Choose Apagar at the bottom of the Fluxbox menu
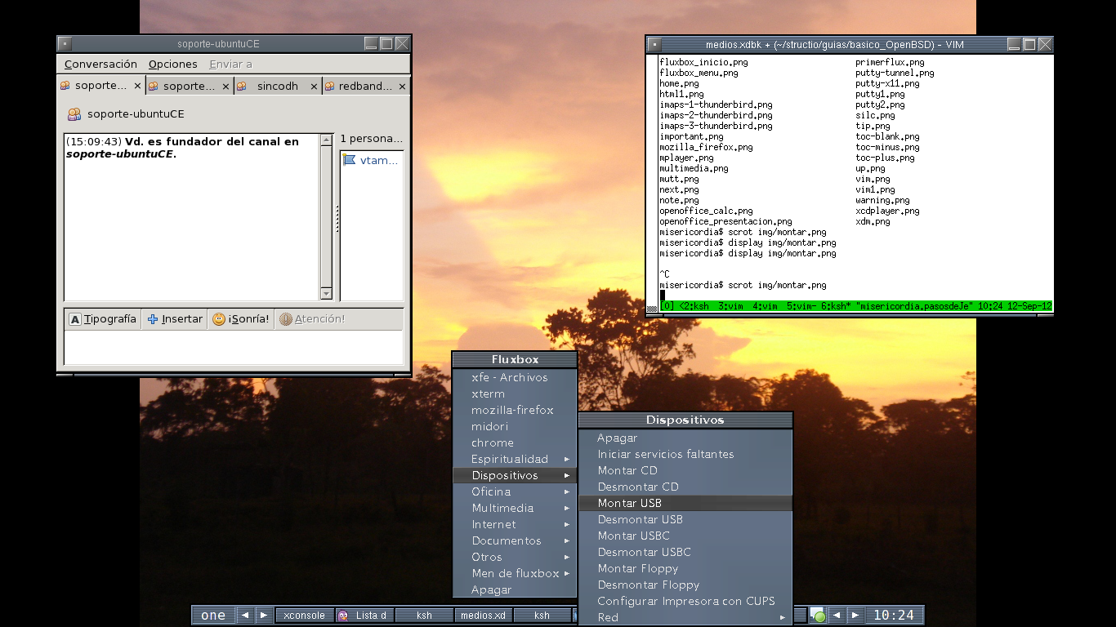The image size is (1116, 627). point(515,589)
